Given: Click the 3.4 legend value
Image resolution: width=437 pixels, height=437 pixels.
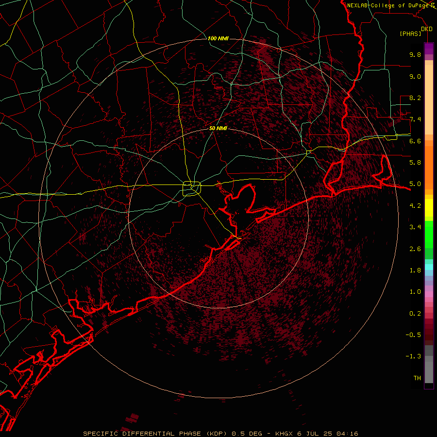Looking at the screenshot, I should (x=415, y=227).
